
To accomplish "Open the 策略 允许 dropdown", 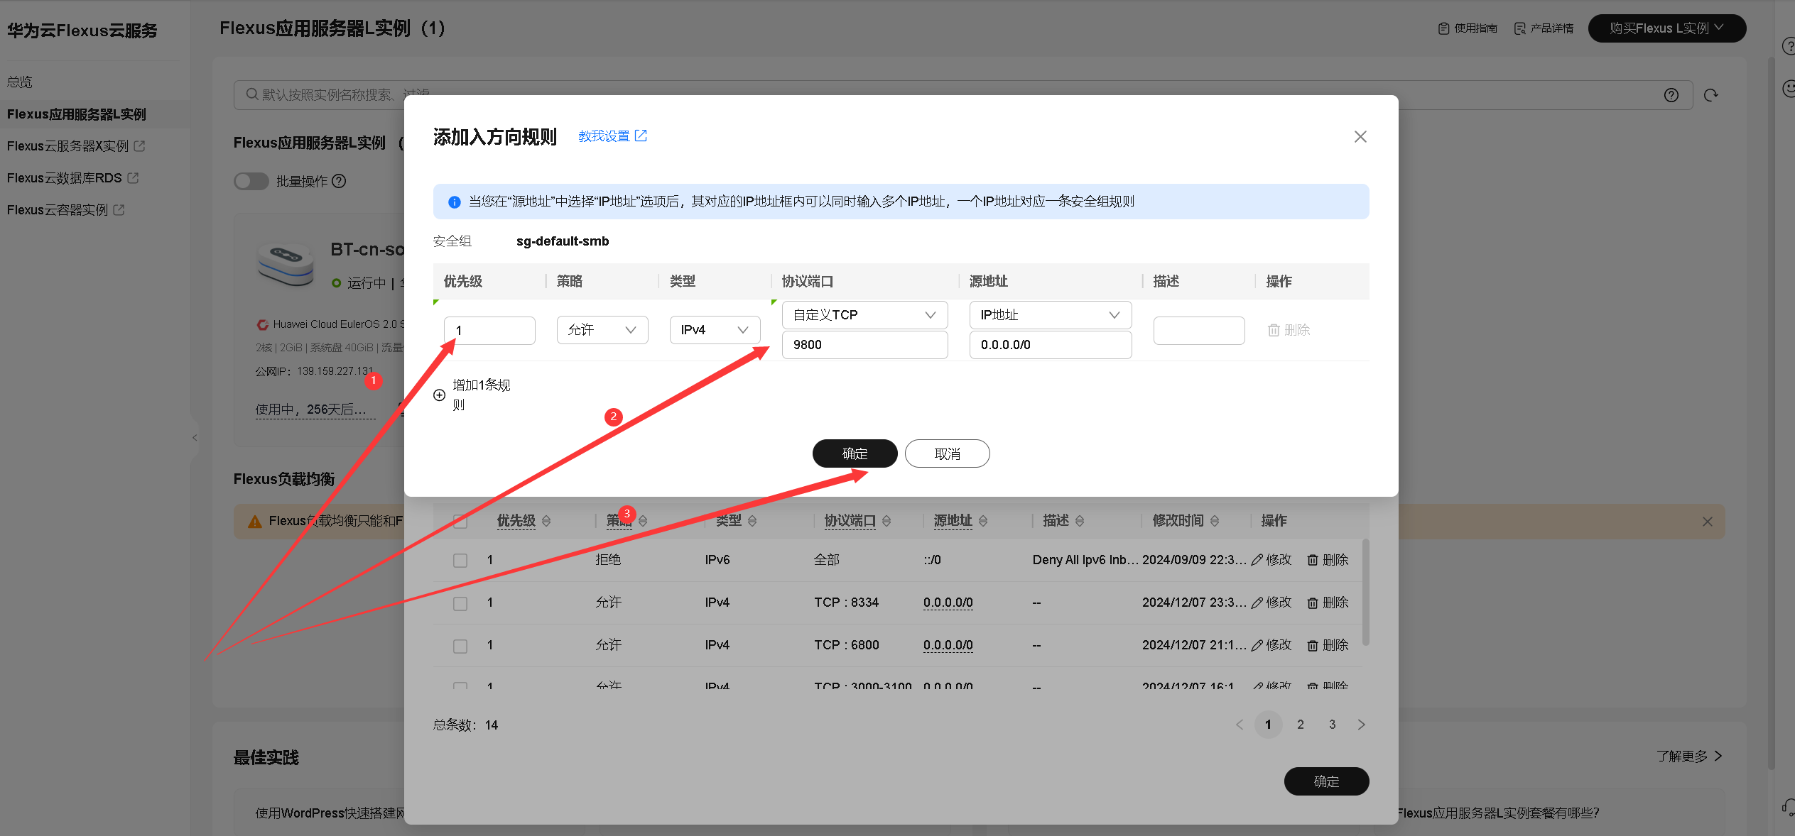I will coord(602,330).
